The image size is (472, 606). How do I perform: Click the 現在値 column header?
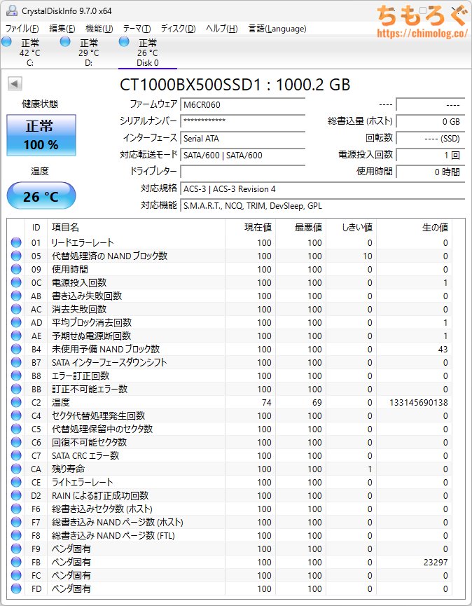(250, 227)
